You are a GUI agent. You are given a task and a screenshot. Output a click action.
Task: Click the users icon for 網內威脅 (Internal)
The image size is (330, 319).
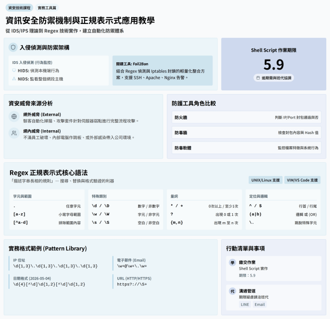coord(14,133)
